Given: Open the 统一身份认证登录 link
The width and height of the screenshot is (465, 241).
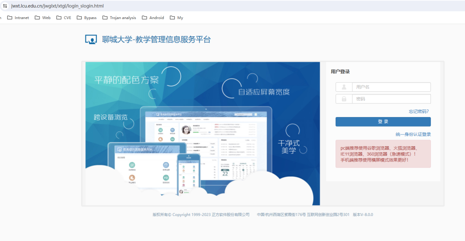Looking at the screenshot, I should (x=413, y=134).
